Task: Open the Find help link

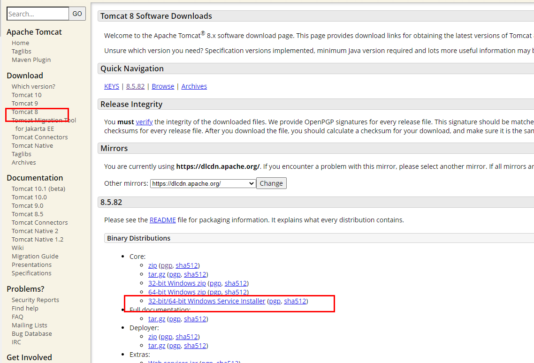Action: pyautogui.click(x=25, y=309)
